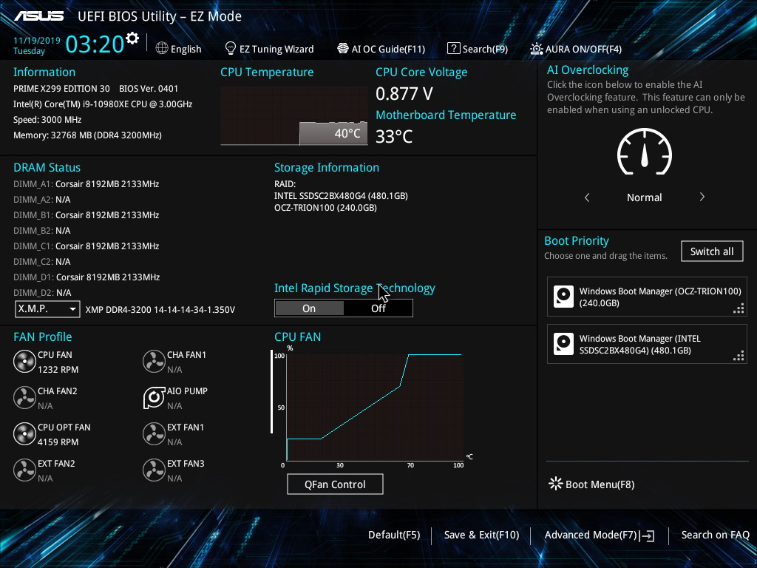Image resolution: width=757 pixels, height=568 pixels.
Task: Turn Intel Rapid Storage Technology Off
Action: coord(378,308)
